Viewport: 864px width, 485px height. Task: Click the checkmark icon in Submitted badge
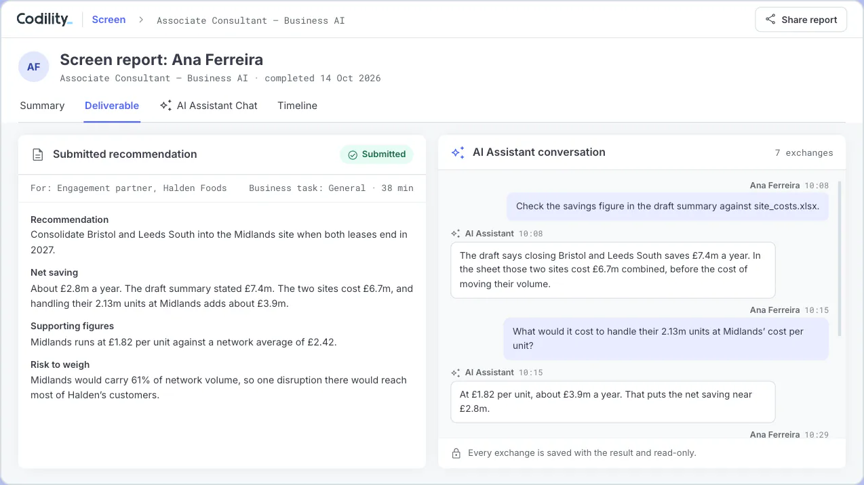353,154
